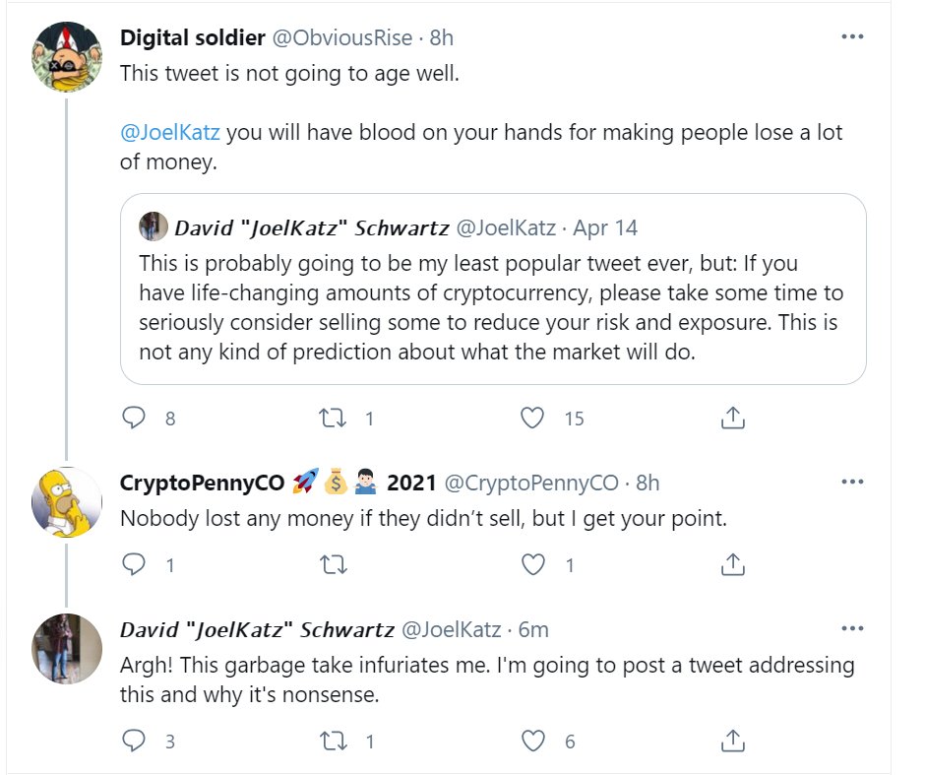The height and width of the screenshot is (775, 925).
Task: Reply to CryptoPennyCO's tweet
Action: [x=134, y=564]
